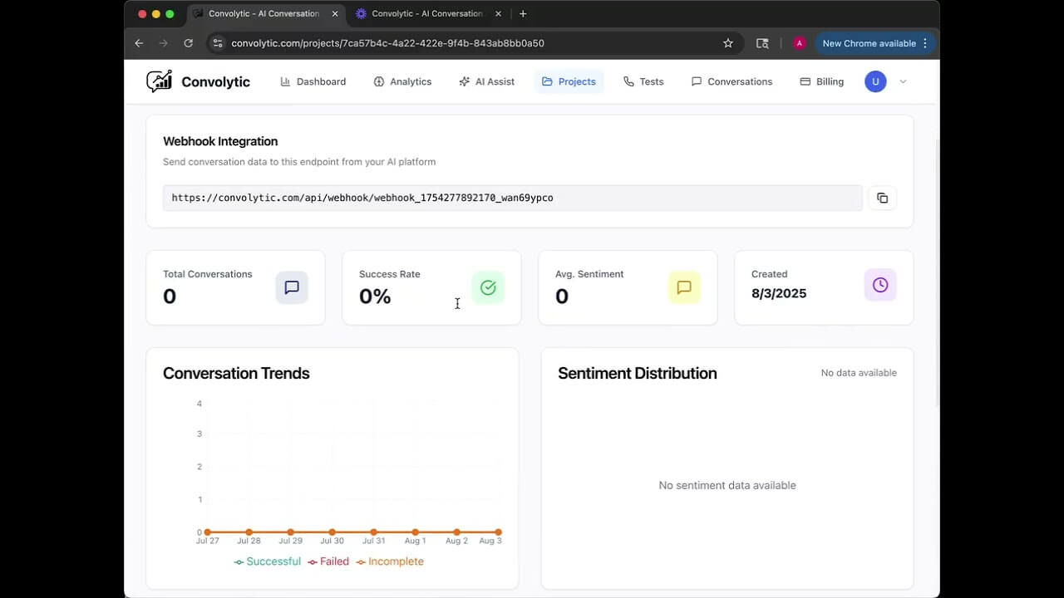
Task: Click the Convolytic logo icon
Action: pos(159,81)
